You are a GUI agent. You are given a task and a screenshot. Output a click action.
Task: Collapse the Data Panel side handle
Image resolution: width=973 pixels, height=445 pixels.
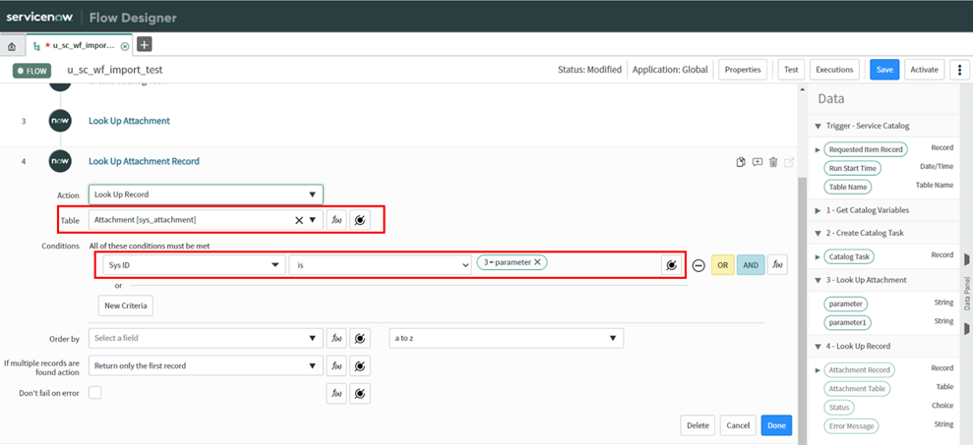967,292
